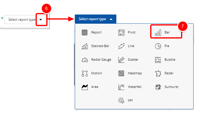
Task: Select the Bubble chart icon
Action: tap(158, 60)
